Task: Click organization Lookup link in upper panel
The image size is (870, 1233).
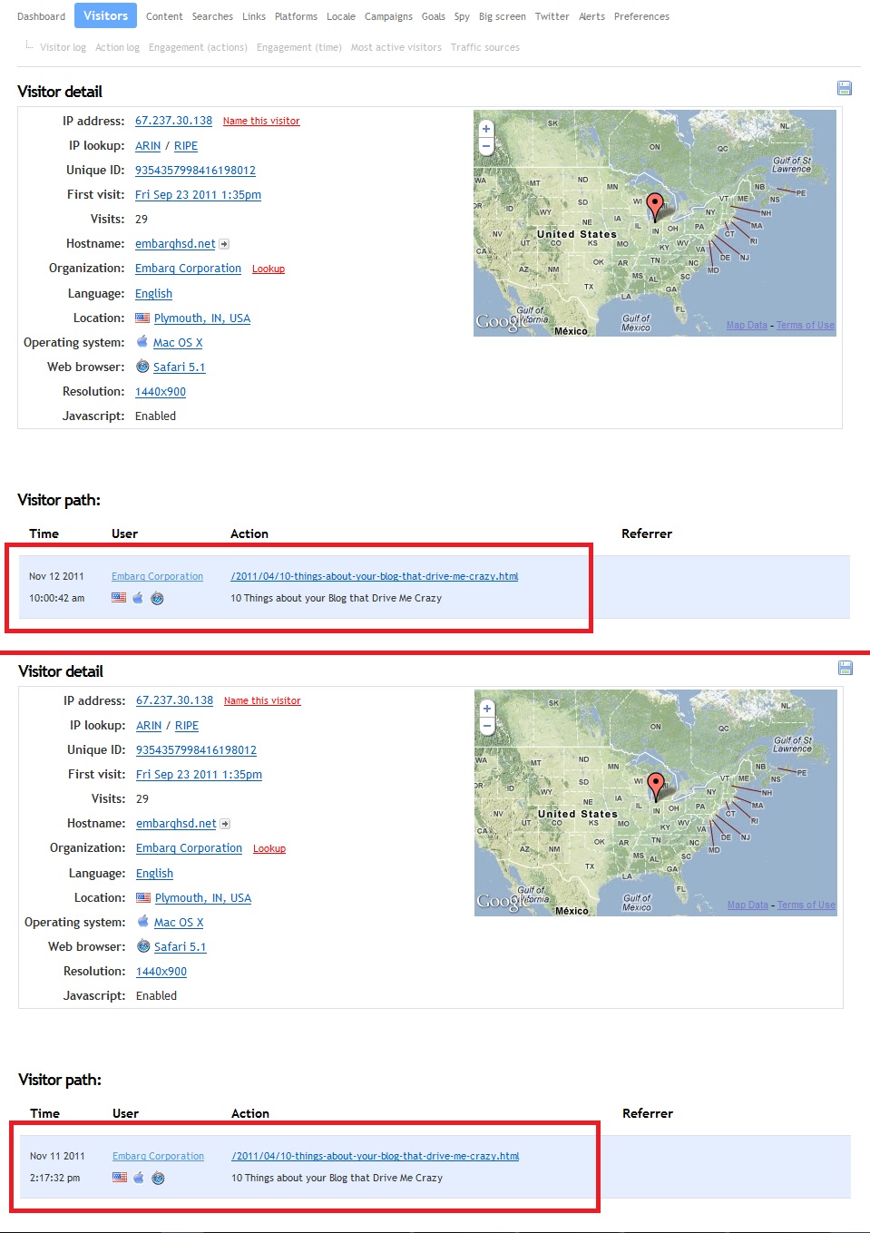Action: (269, 269)
